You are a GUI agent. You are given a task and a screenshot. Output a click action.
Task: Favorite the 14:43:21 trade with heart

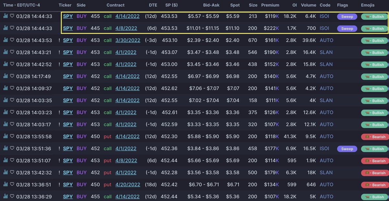tap(12, 52)
